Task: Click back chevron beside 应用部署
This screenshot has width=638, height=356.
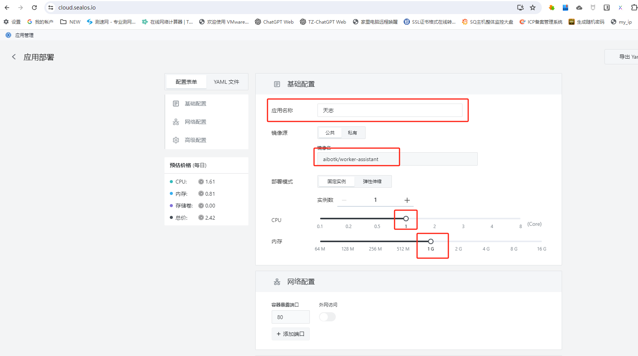Action: 14,57
